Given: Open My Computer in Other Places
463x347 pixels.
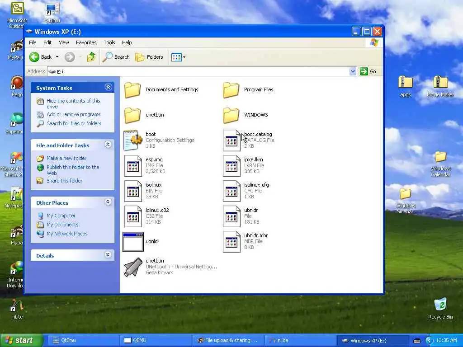Looking at the screenshot, I should (61, 216).
